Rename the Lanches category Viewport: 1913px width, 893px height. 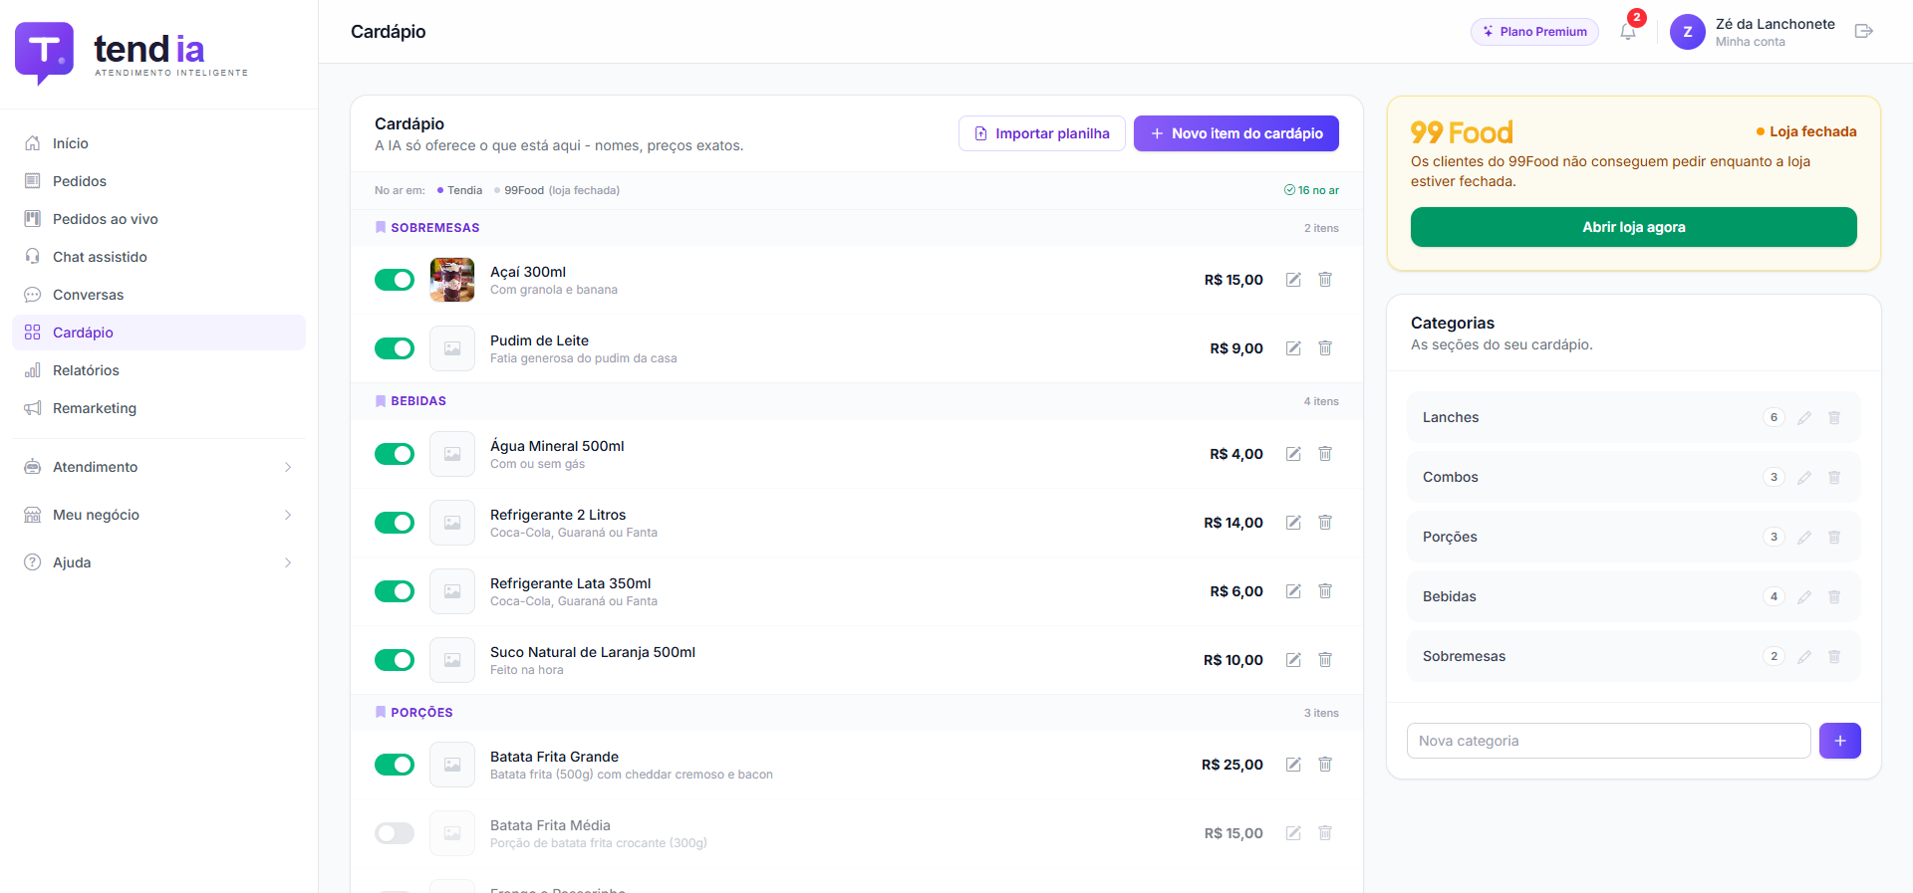(1804, 418)
